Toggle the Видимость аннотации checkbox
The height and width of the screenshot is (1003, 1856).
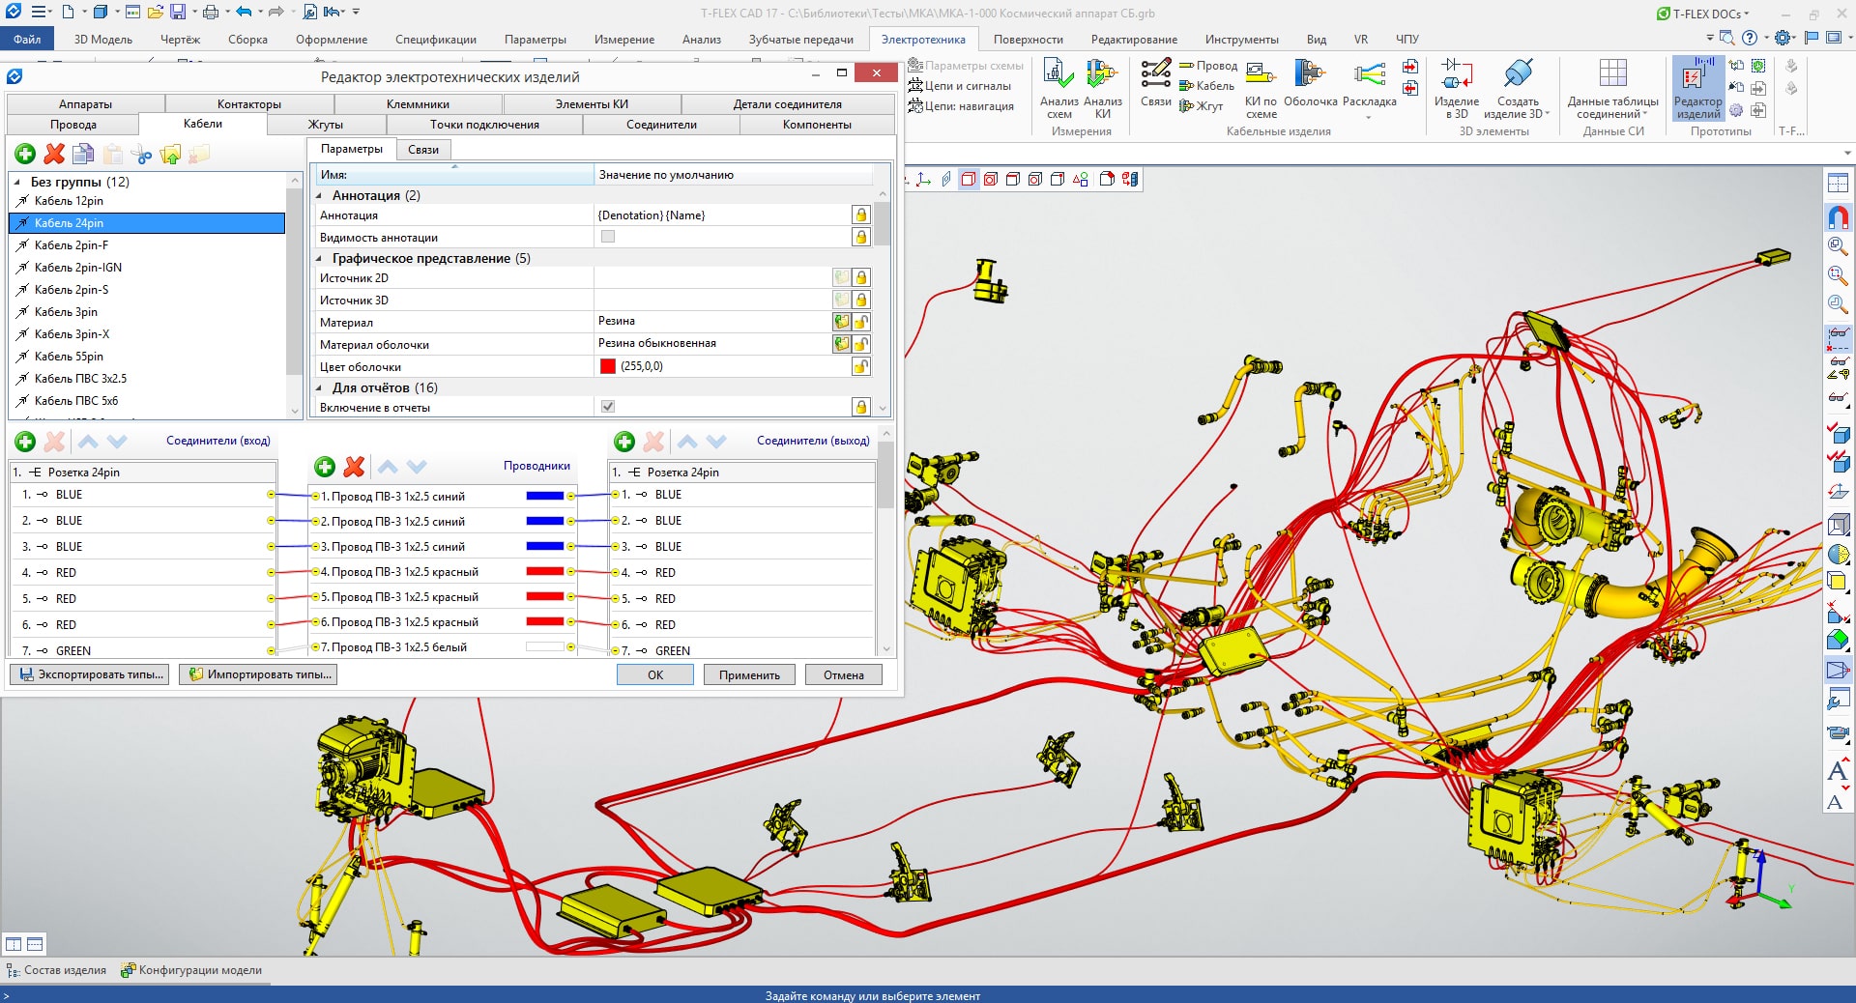(x=608, y=237)
